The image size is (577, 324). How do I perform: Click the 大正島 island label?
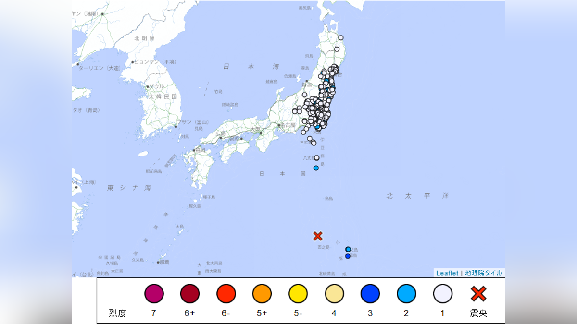click(117, 271)
